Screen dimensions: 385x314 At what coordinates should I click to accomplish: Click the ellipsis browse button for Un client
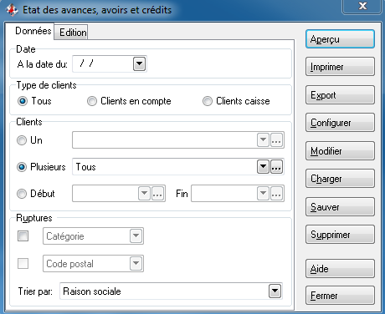276,140
